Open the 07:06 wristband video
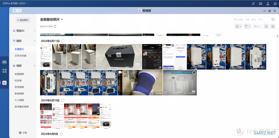The image size is (279, 138). click(x=140, y=83)
